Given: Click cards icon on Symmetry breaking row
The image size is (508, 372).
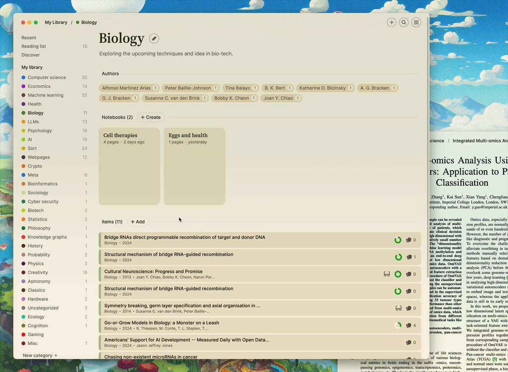Looking at the screenshot, I should pos(409,308).
